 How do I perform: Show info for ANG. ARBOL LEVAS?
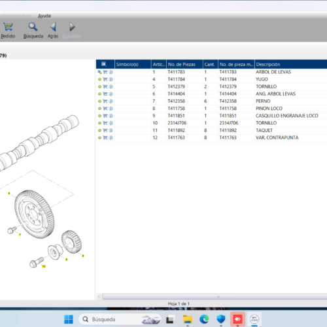111,94
